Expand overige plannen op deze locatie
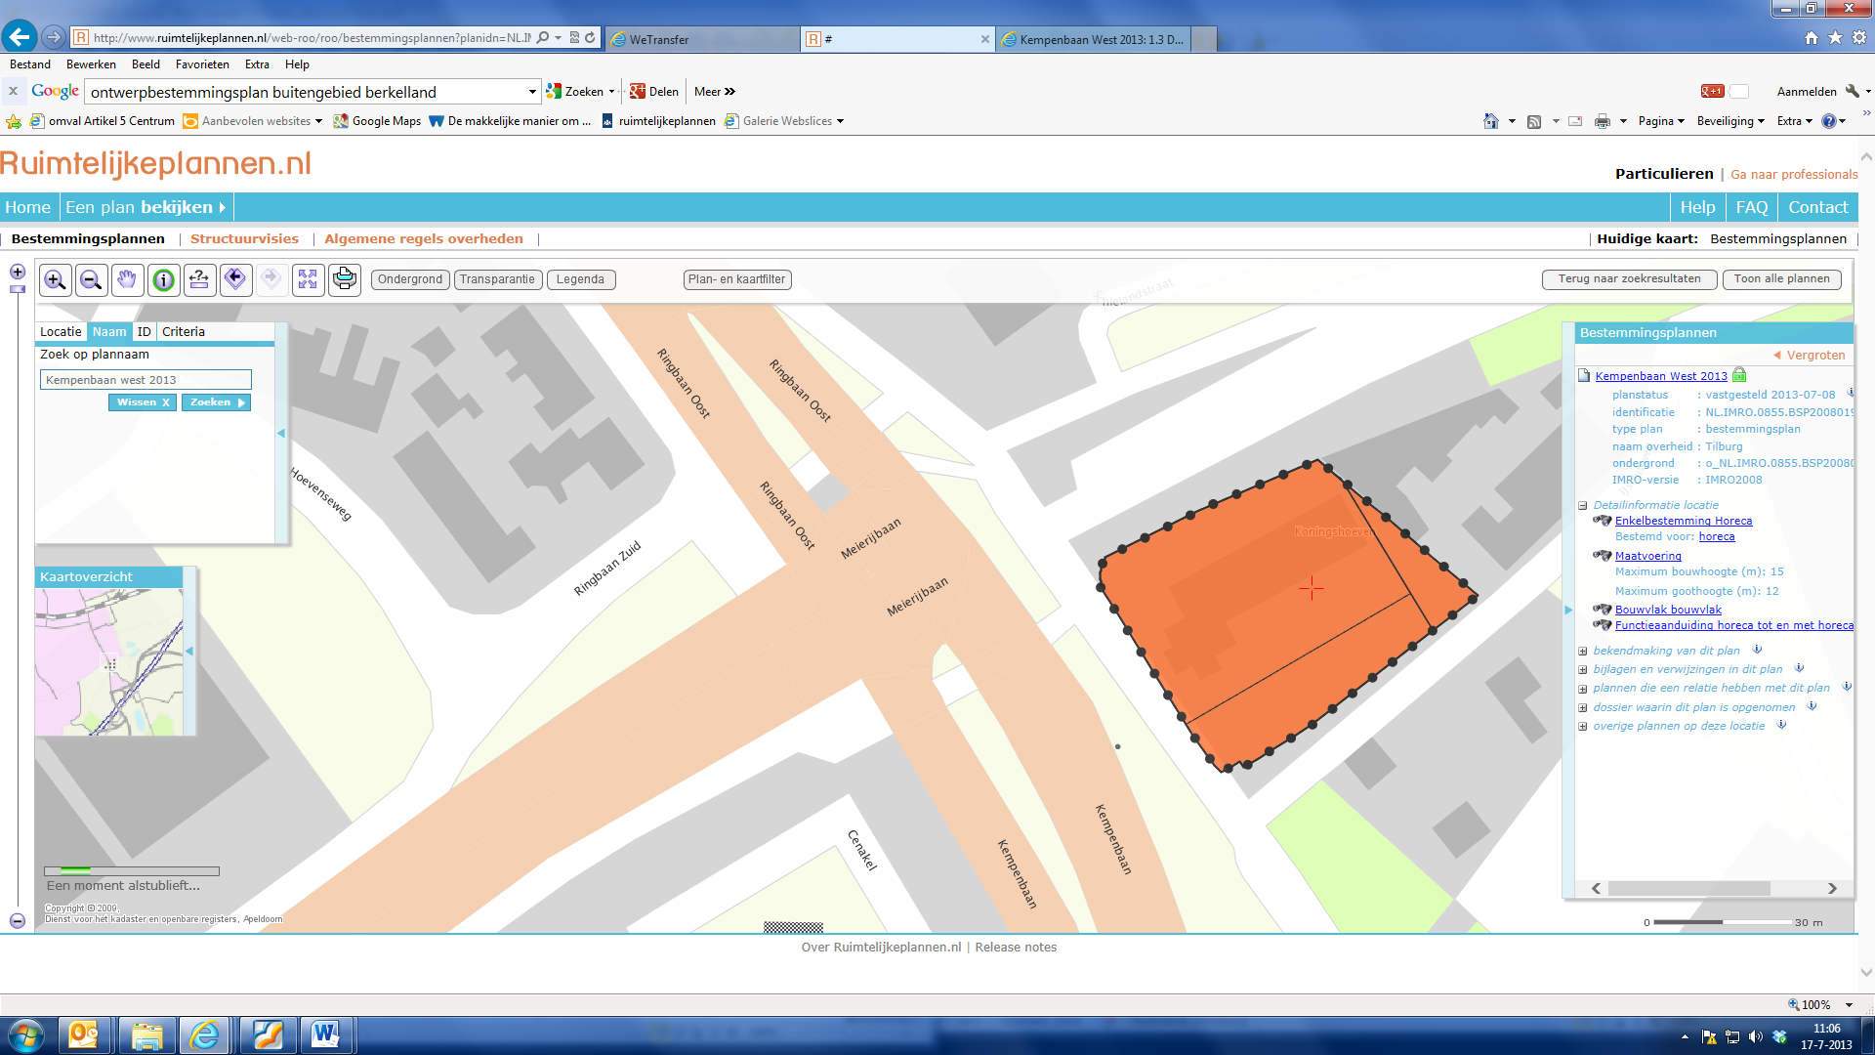The width and height of the screenshot is (1875, 1055). coord(1583,727)
